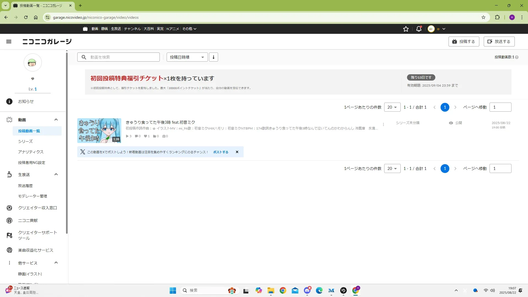Select アナリティクス in the sidebar
Screen dimensions: 528x297
tap(31, 152)
